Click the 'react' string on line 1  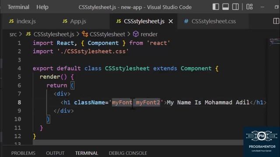coord(158,43)
